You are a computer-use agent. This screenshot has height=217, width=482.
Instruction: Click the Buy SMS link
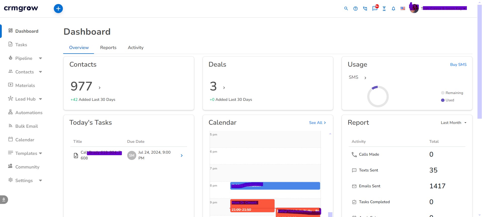coord(458,65)
